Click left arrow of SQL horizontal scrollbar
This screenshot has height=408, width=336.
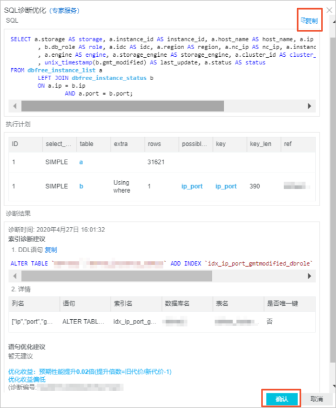tap(15, 106)
